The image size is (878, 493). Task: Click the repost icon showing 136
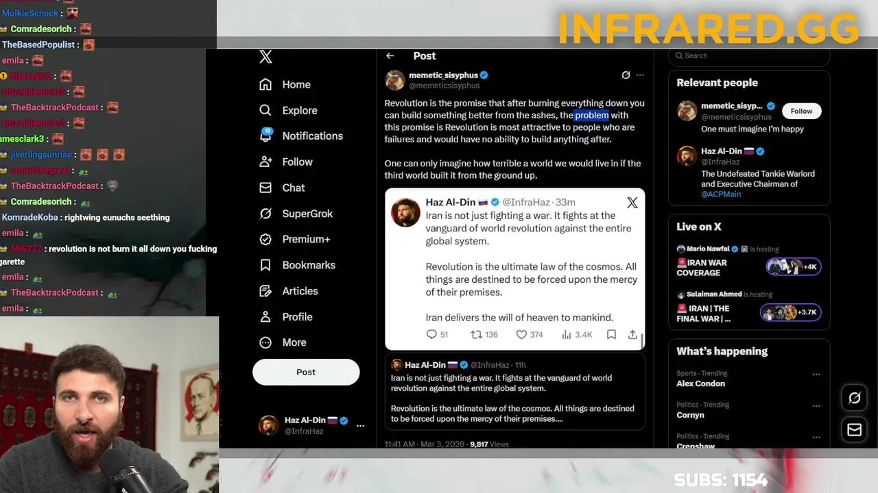click(x=476, y=334)
